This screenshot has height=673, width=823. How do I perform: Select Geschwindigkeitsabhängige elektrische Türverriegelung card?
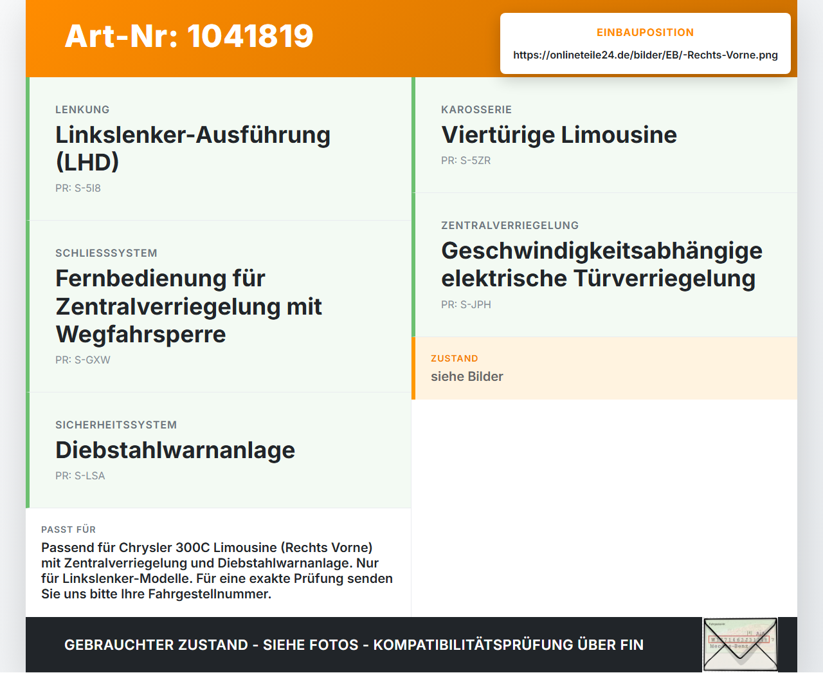coord(604,265)
